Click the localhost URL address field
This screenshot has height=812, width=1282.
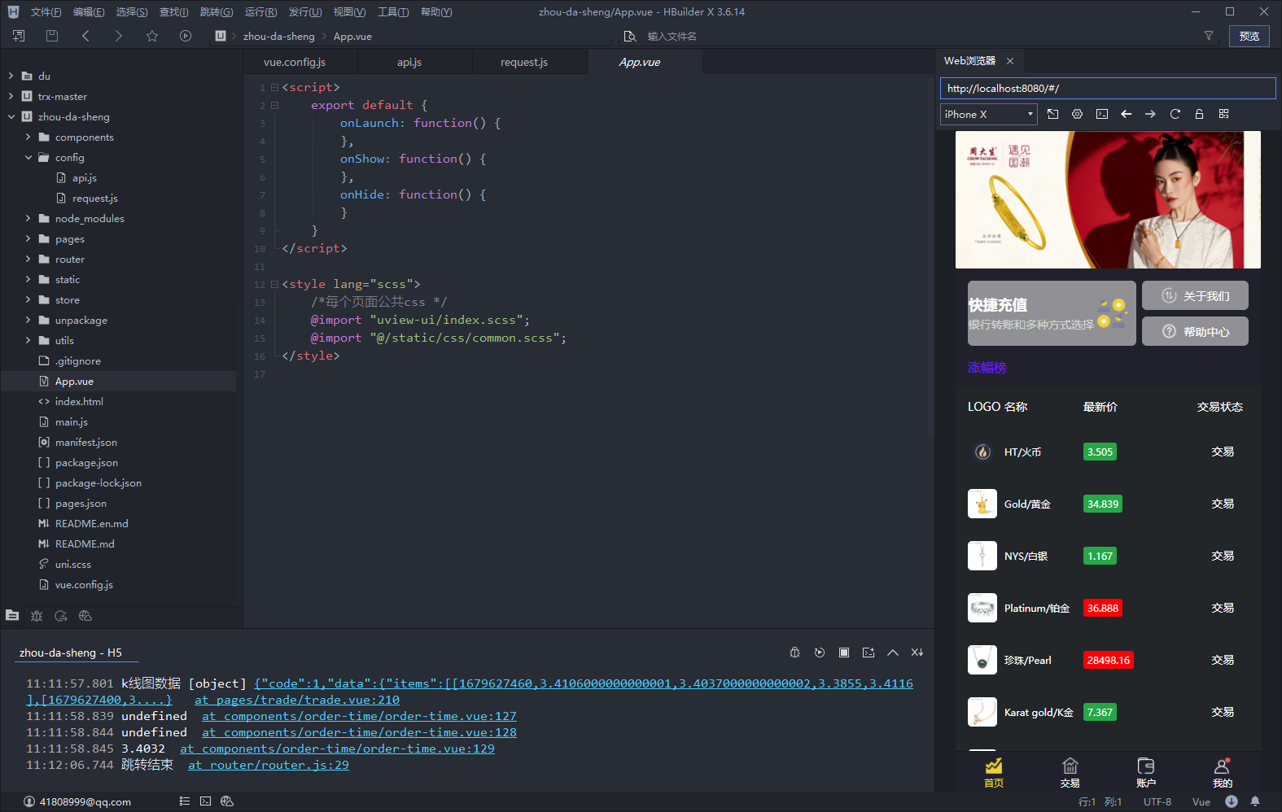pyautogui.click(x=1108, y=88)
